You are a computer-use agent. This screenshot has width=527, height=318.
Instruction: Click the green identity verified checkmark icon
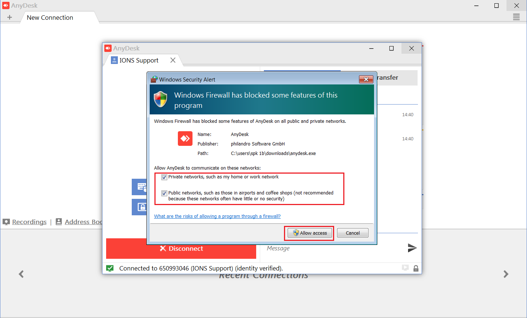pos(110,268)
